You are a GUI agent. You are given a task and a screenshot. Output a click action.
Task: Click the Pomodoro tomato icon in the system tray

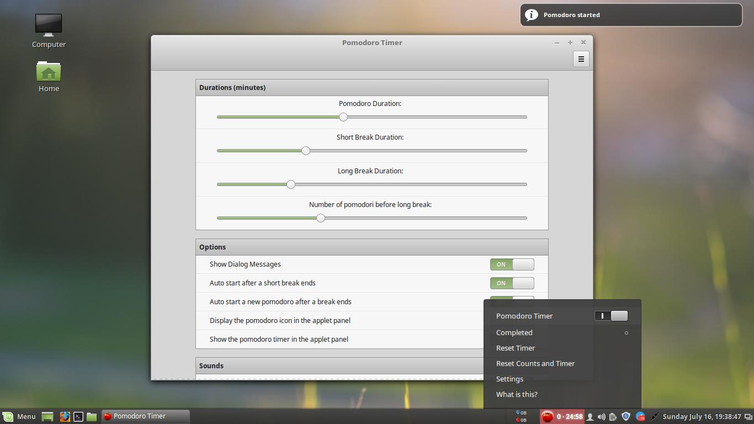pyautogui.click(x=548, y=416)
